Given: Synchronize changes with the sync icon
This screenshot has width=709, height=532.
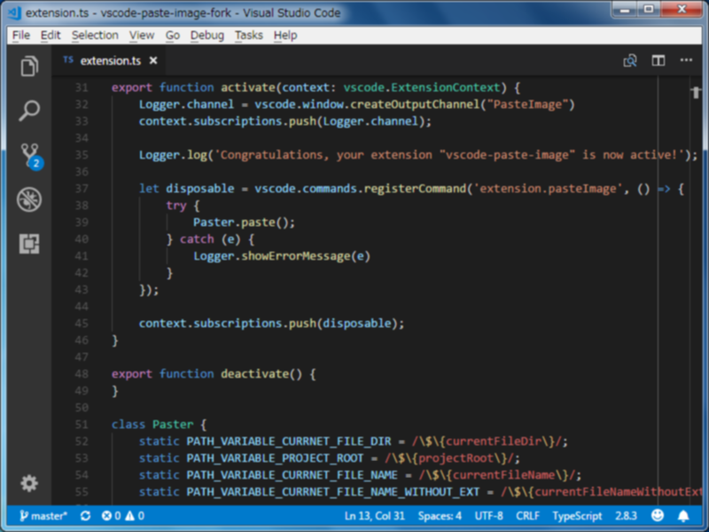Looking at the screenshot, I should click(85, 516).
